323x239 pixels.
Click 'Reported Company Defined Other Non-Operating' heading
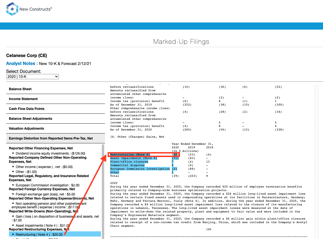coord(48,160)
